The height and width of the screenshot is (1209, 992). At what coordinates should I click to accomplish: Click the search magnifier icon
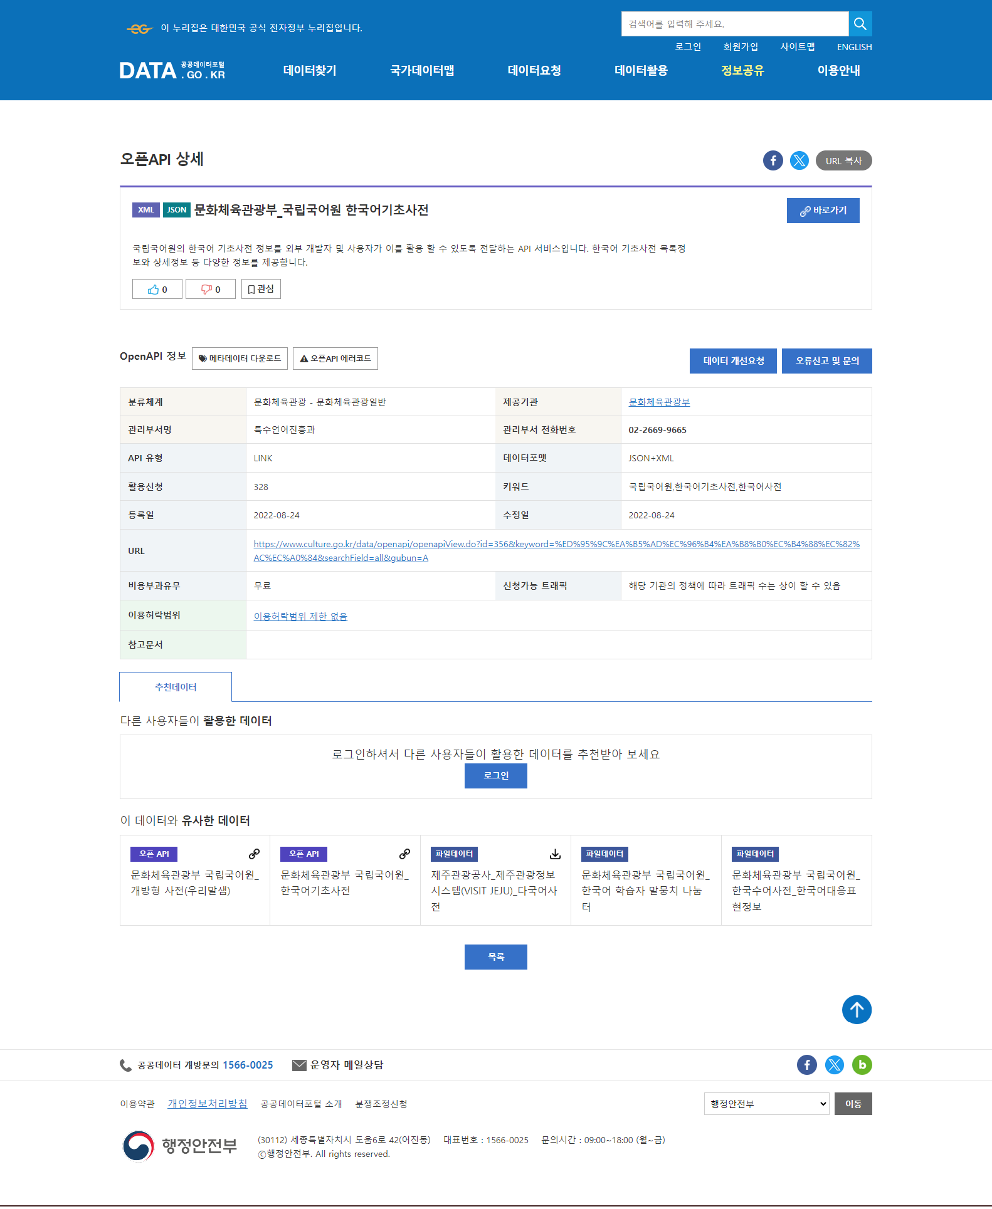(x=860, y=24)
